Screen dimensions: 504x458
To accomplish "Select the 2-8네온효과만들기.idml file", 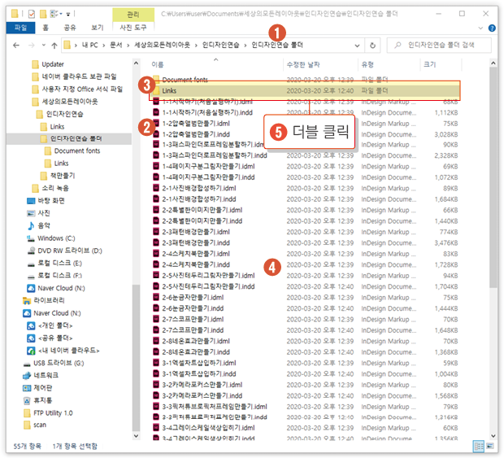I will (196, 341).
